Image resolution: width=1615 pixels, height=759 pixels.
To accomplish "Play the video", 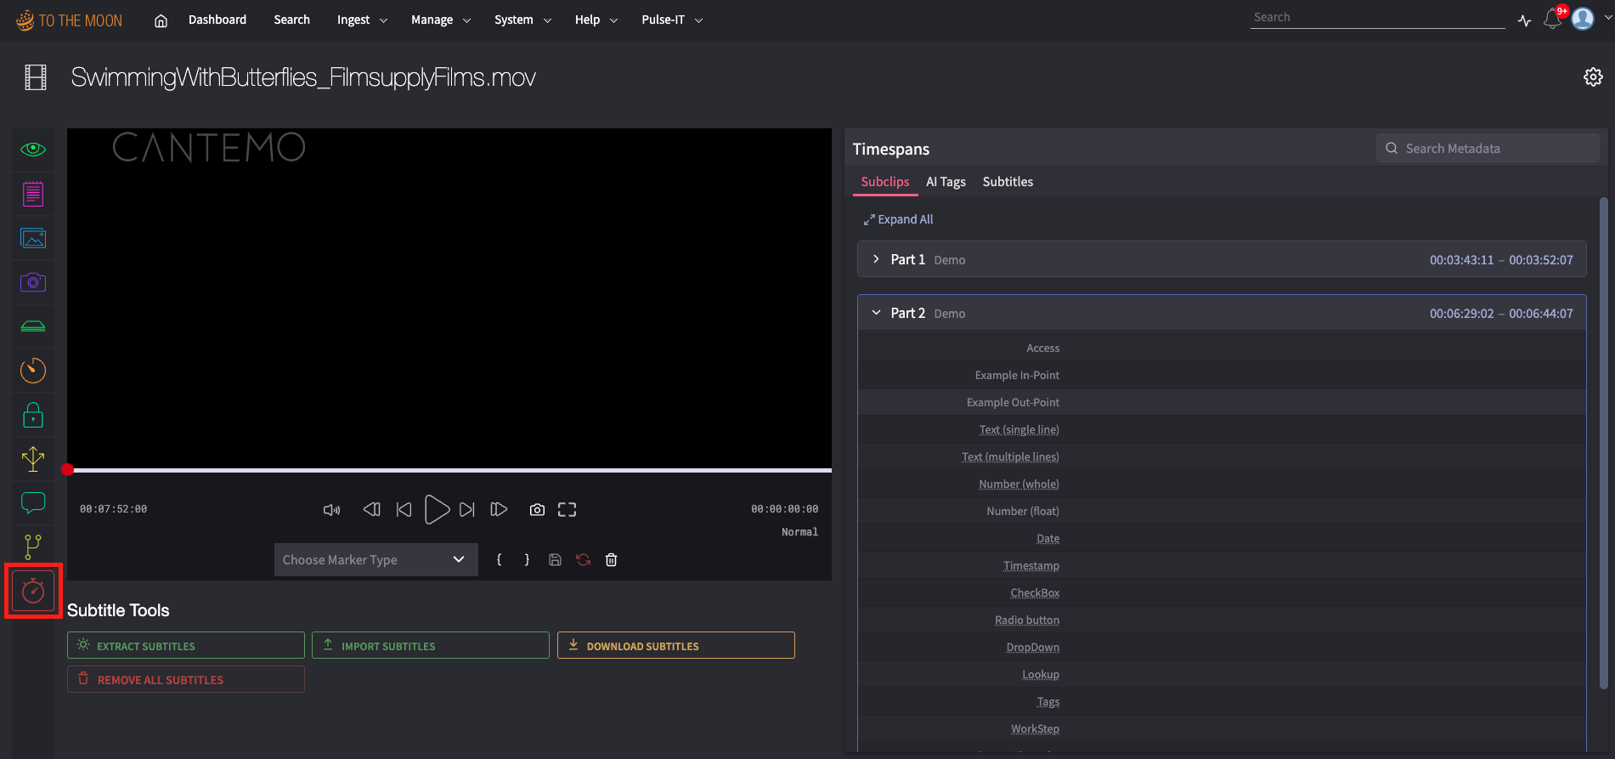I will 437,509.
